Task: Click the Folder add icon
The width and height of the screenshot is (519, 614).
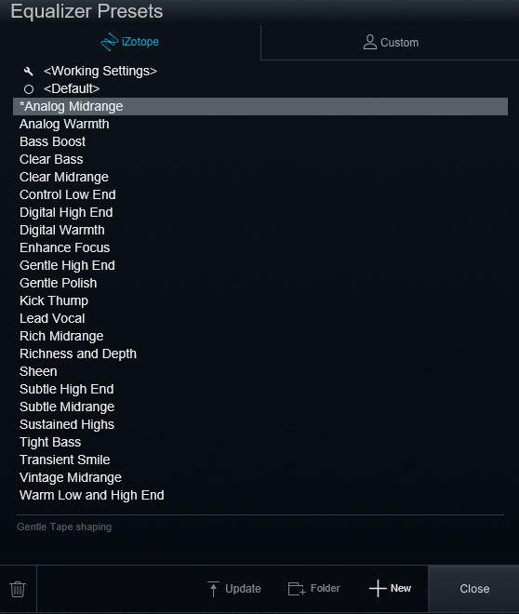Action: click(x=297, y=589)
